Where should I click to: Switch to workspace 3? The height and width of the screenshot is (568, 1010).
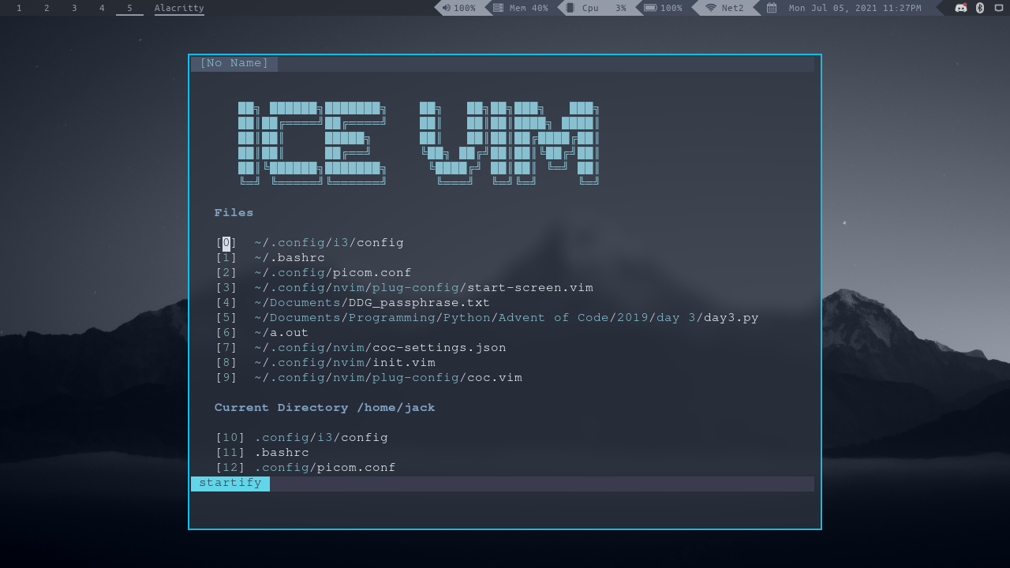coord(74,8)
